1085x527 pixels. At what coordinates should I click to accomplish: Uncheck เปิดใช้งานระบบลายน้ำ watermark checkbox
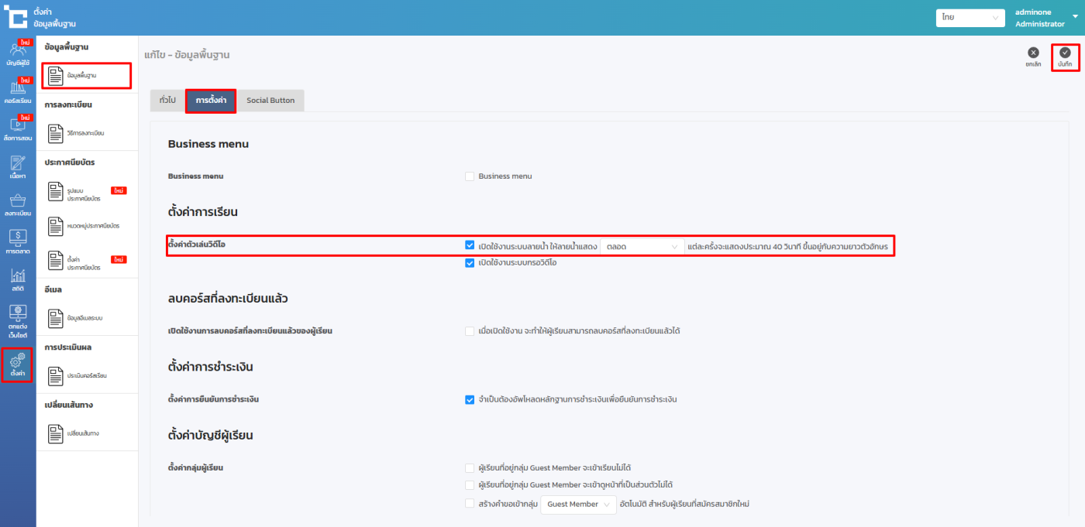470,246
